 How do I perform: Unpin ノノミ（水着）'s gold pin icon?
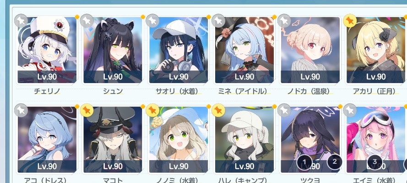[152, 110]
